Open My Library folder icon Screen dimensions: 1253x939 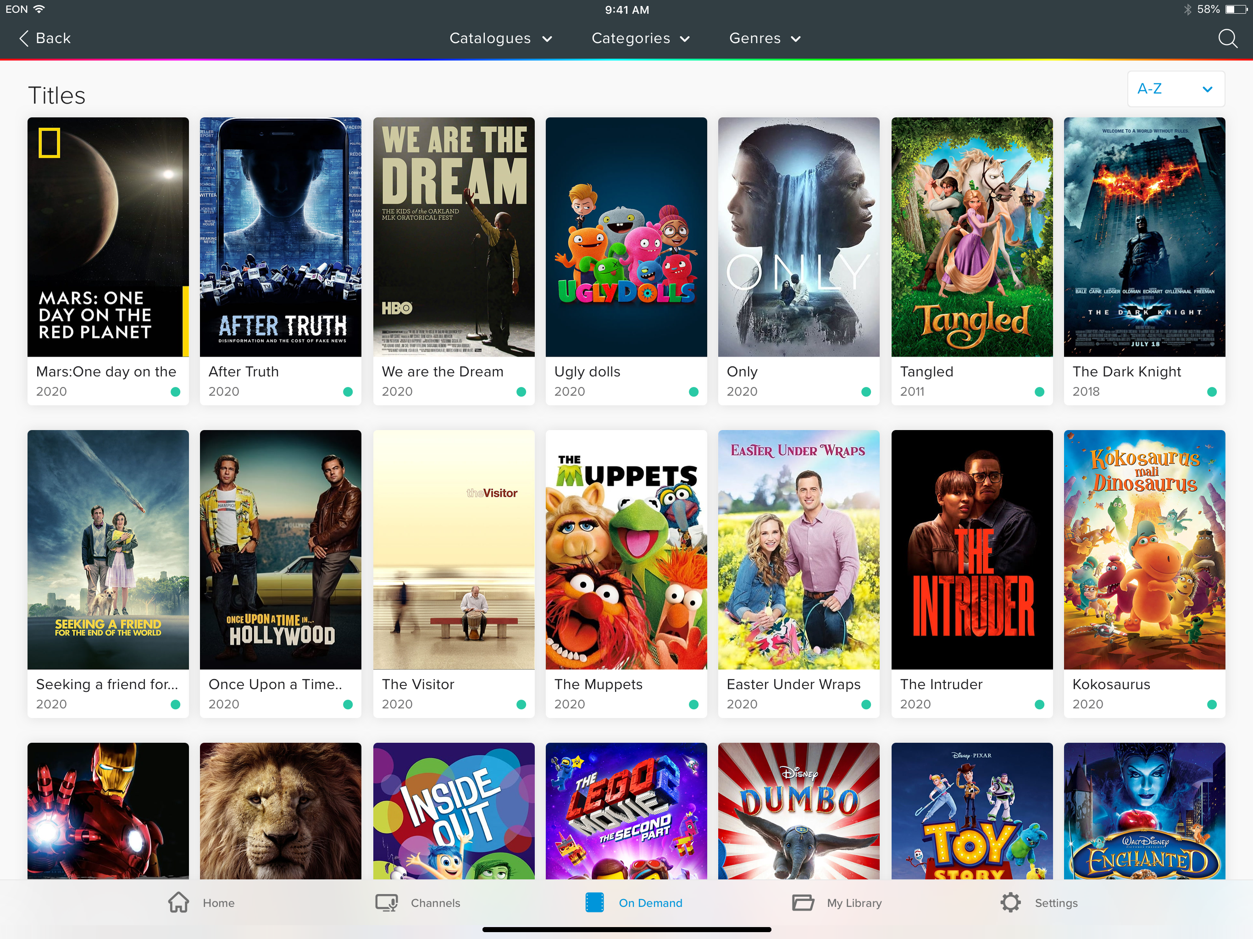802,902
